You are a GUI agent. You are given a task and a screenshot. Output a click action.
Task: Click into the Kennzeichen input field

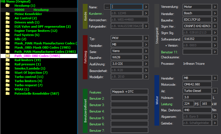click(130, 20)
